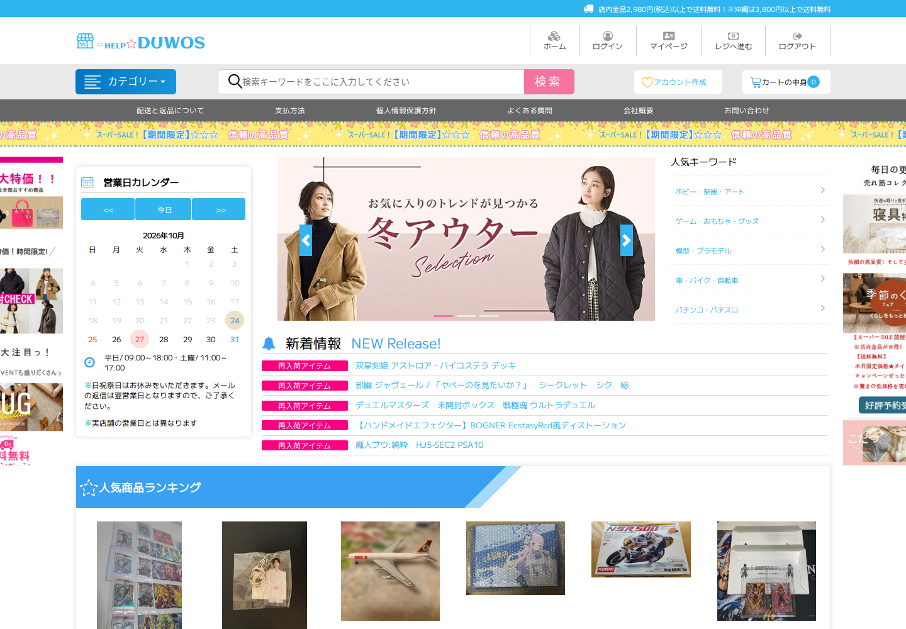Click the 今日 calendar button
Viewport: 906px width, 629px height.
165,209
